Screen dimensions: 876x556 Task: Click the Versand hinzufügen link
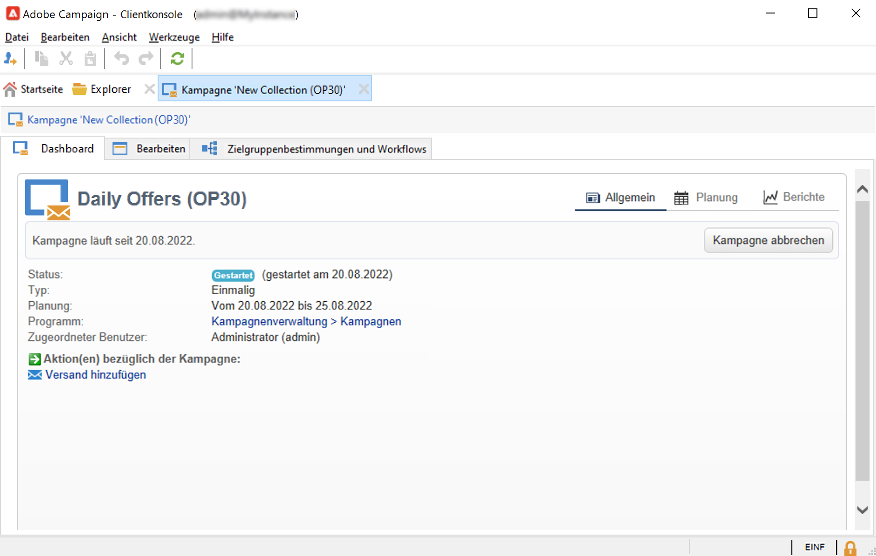click(x=96, y=375)
